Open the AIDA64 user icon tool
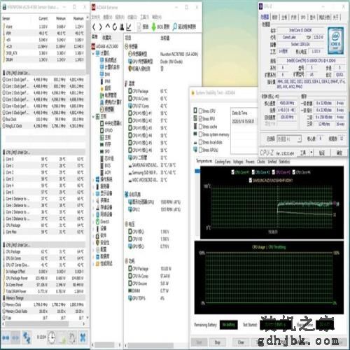 coord(122,27)
